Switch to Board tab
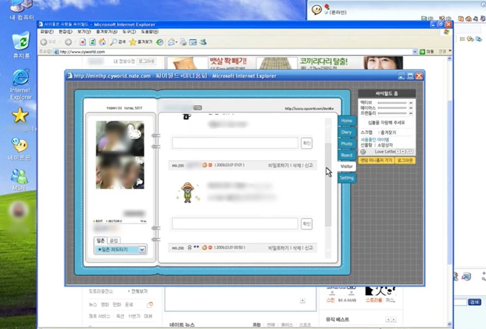This screenshot has width=486, height=329. 346,155
